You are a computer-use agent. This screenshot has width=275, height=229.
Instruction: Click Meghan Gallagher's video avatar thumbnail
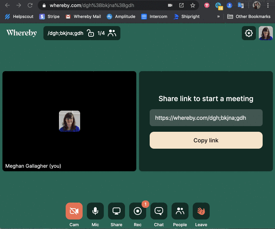(x=70, y=121)
